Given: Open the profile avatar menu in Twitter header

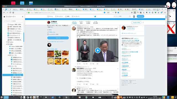Looking at the screenshot, I should [134, 16].
